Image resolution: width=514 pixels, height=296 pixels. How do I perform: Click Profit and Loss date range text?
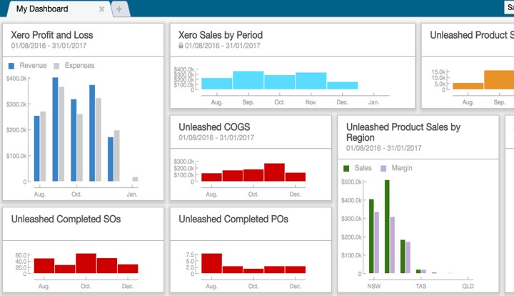point(49,46)
